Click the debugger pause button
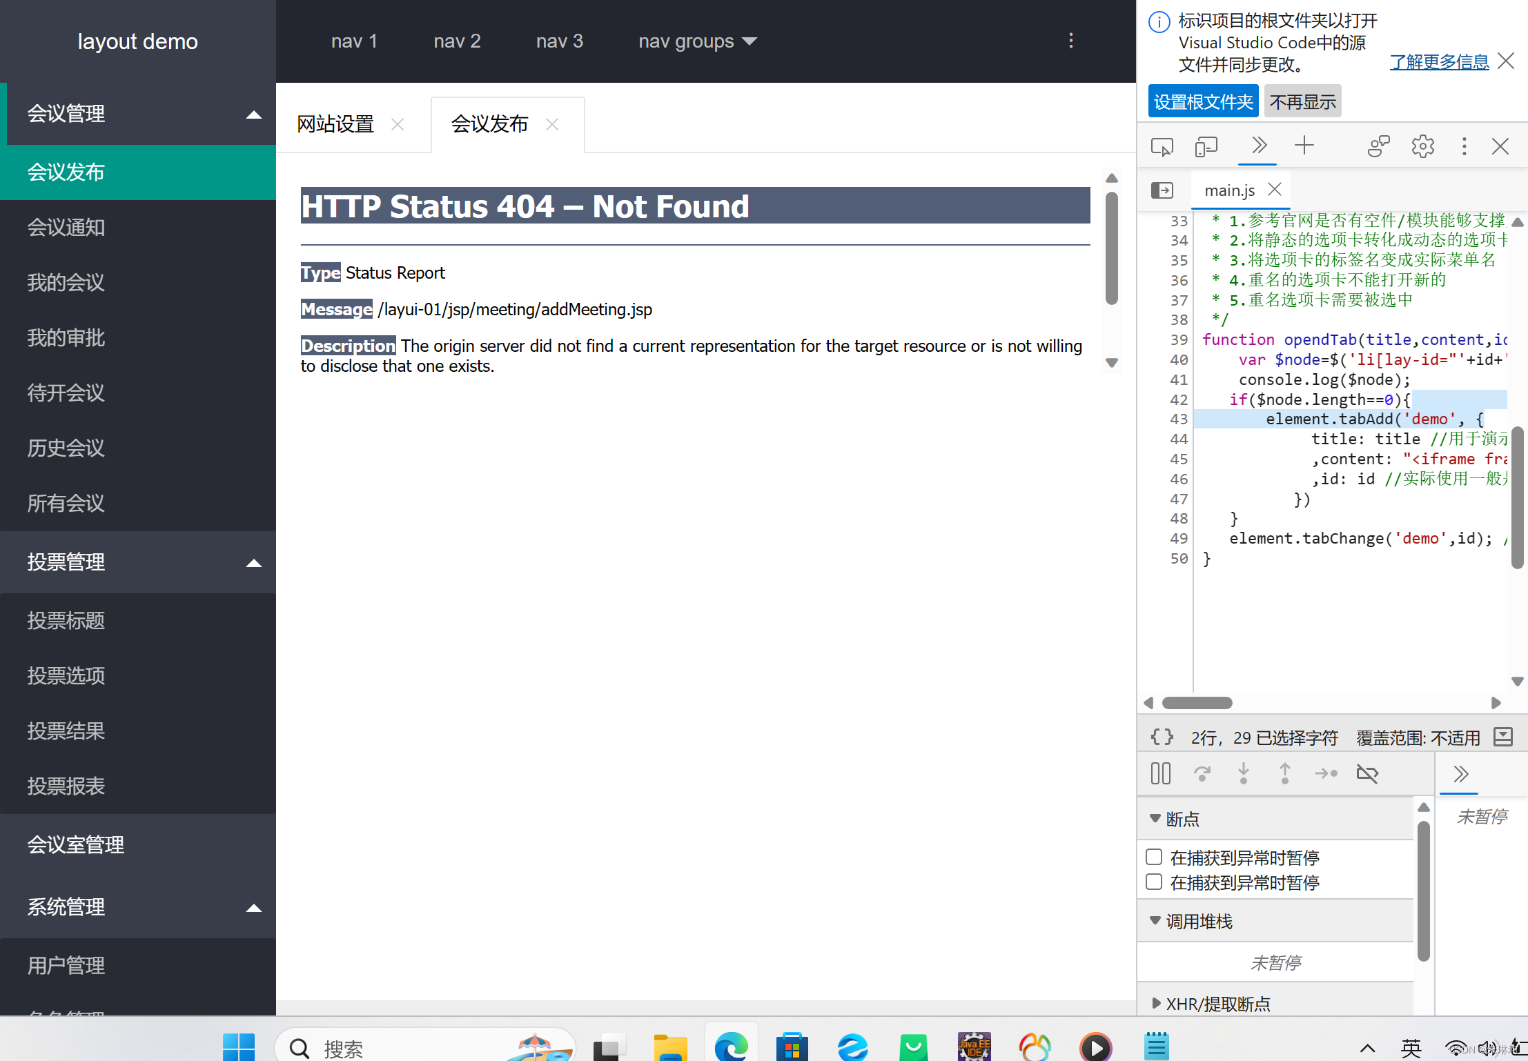The width and height of the screenshot is (1528, 1061). (x=1160, y=773)
